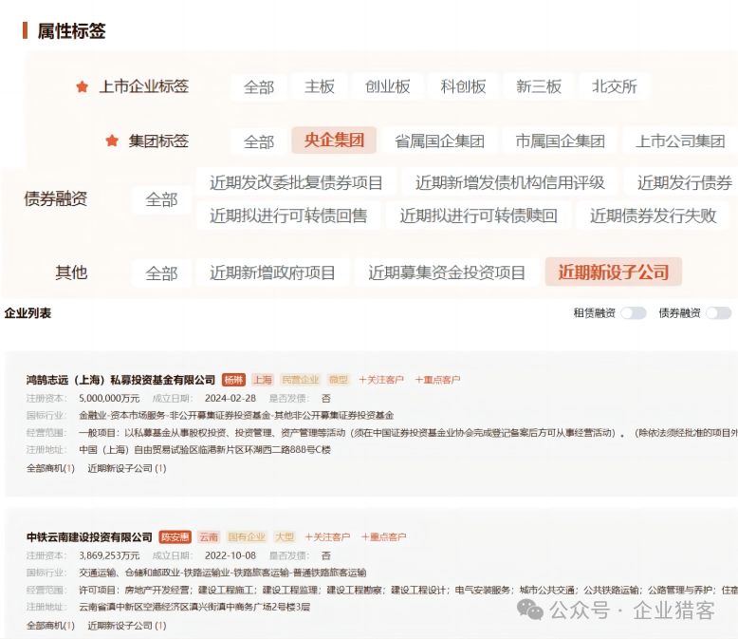This screenshot has width=738, height=639.
Task: Select the 北交所 tag
Action: [x=615, y=86]
